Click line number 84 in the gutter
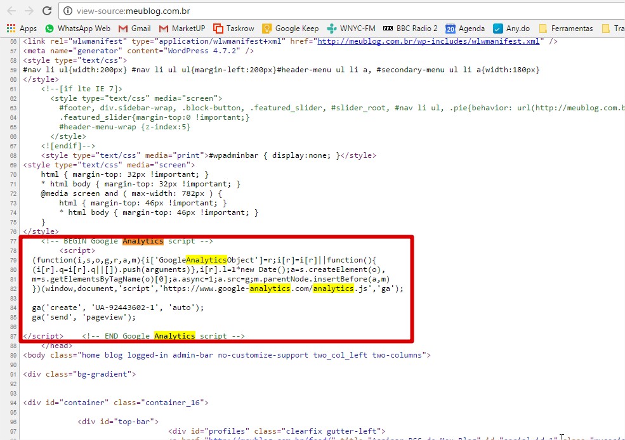 pyautogui.click(x=13, y=307)
